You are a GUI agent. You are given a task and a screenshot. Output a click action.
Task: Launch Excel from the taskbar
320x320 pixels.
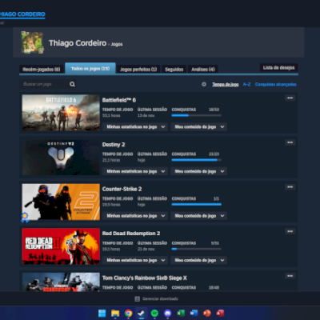[181, 313]
